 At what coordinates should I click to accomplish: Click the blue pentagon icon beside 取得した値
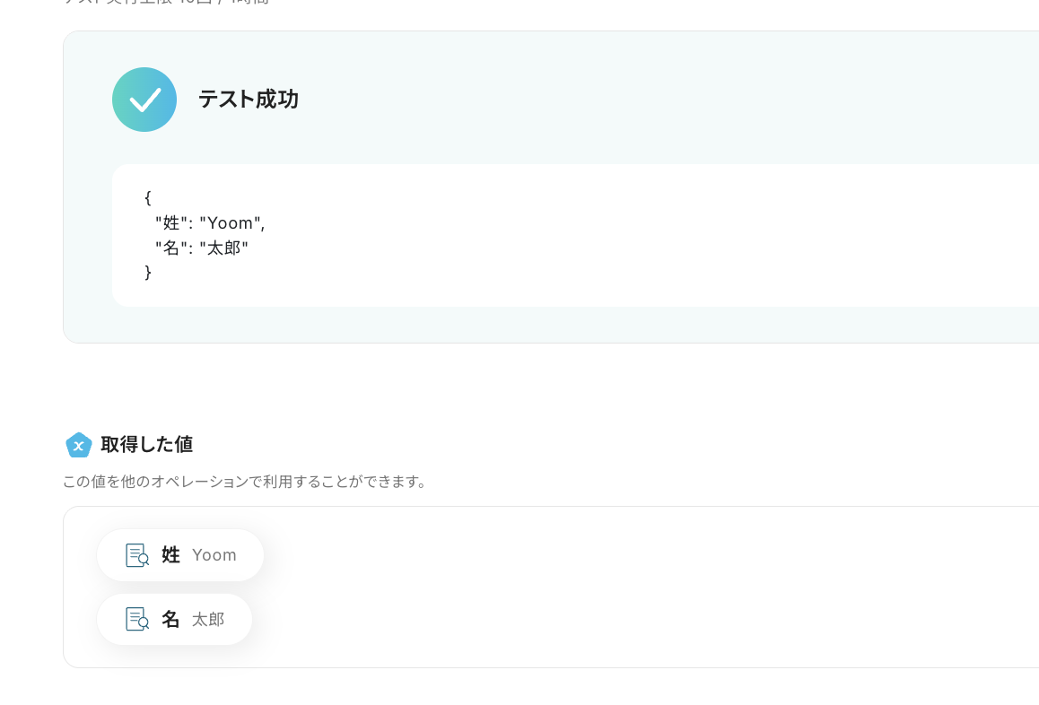click(78, 445)
